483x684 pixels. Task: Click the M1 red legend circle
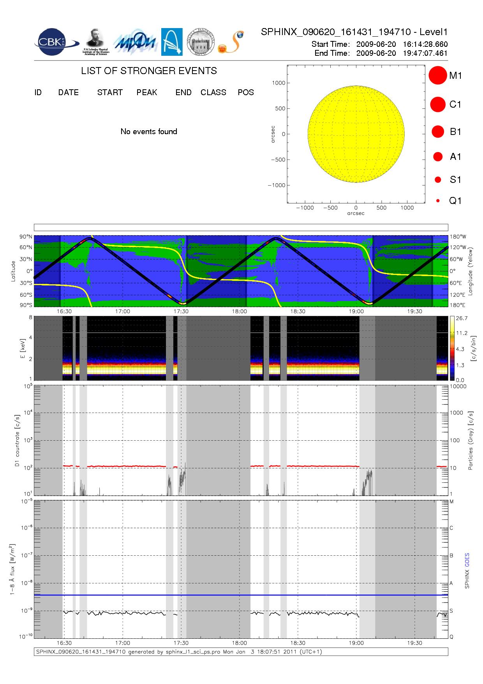pos(438,75)
